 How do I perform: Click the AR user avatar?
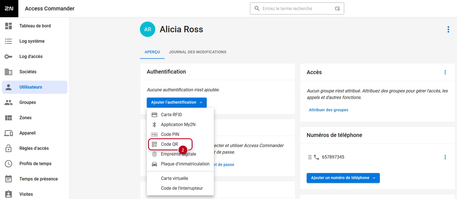(148, 29)
